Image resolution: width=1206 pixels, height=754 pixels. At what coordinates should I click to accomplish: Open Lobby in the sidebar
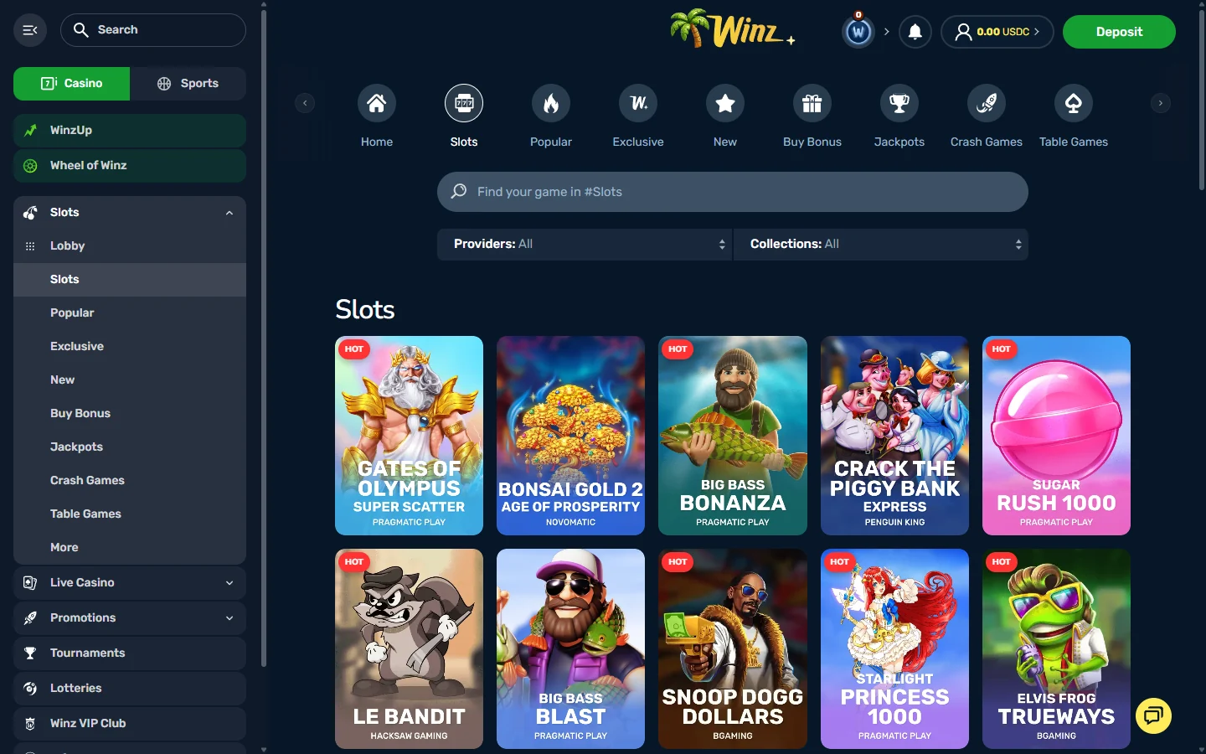tap(130, 246)
